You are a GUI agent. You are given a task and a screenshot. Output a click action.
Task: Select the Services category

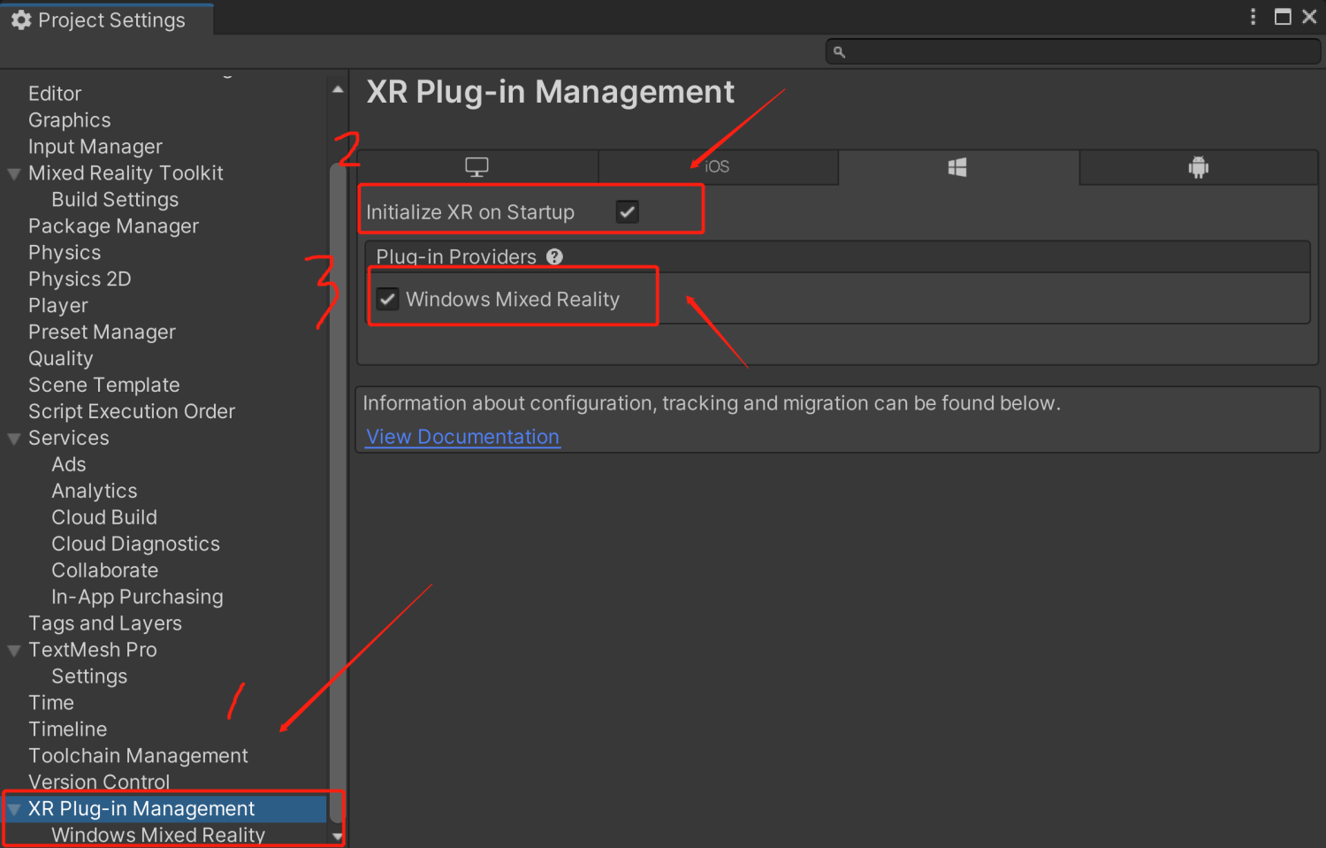point(69,439)
